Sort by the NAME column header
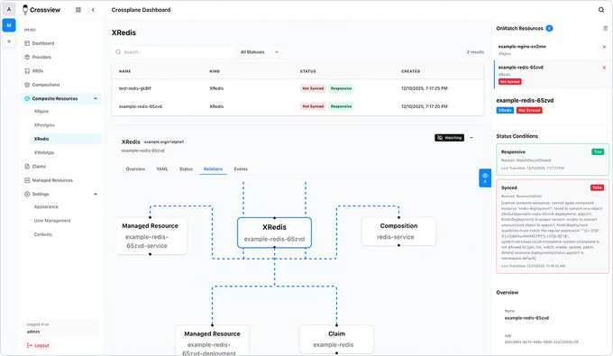 coord(124,71)
